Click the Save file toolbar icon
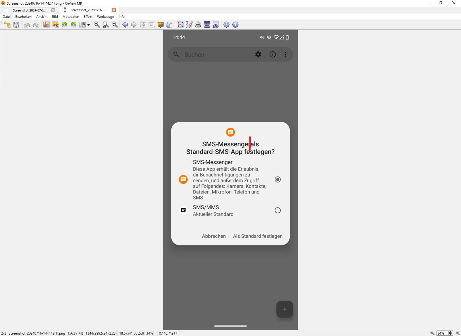The image size is (461, 336). (16, 25)
